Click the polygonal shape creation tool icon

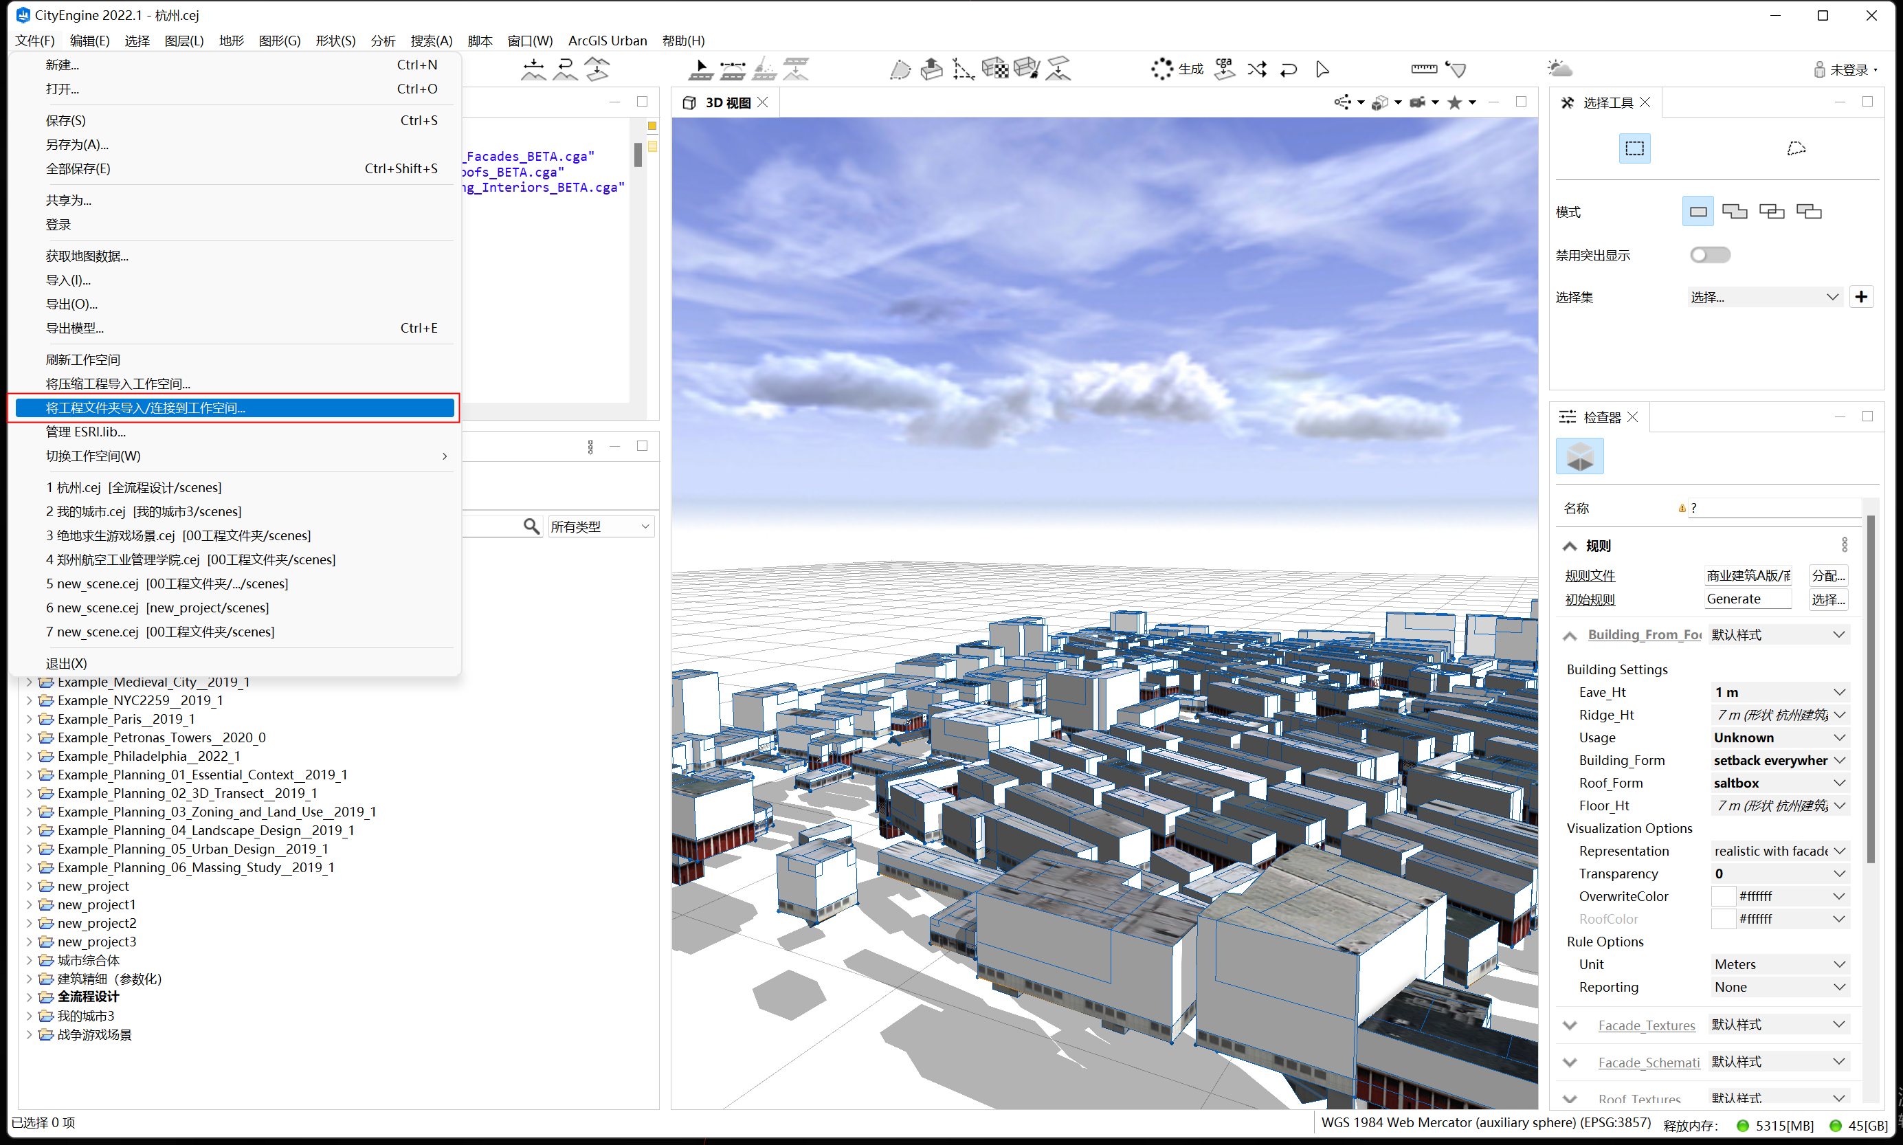tap(900, 69)
